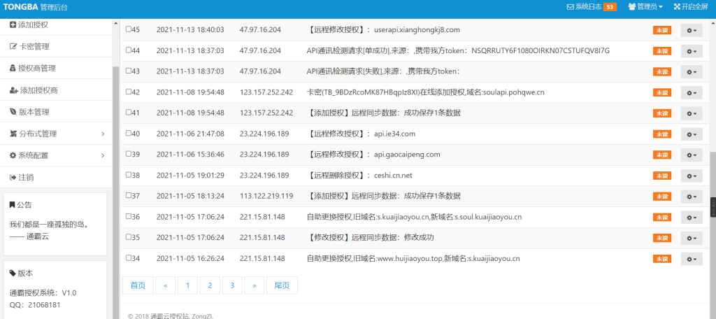
Task: Check the box for log 37
Action: [x=129, y=196]
